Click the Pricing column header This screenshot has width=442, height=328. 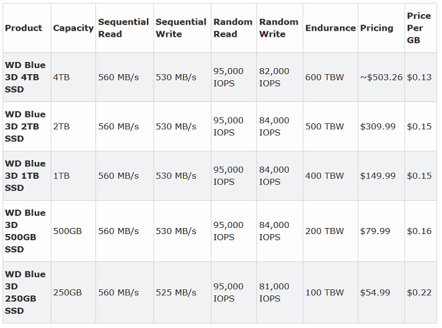pyautogui.click(x=376, y=28)
